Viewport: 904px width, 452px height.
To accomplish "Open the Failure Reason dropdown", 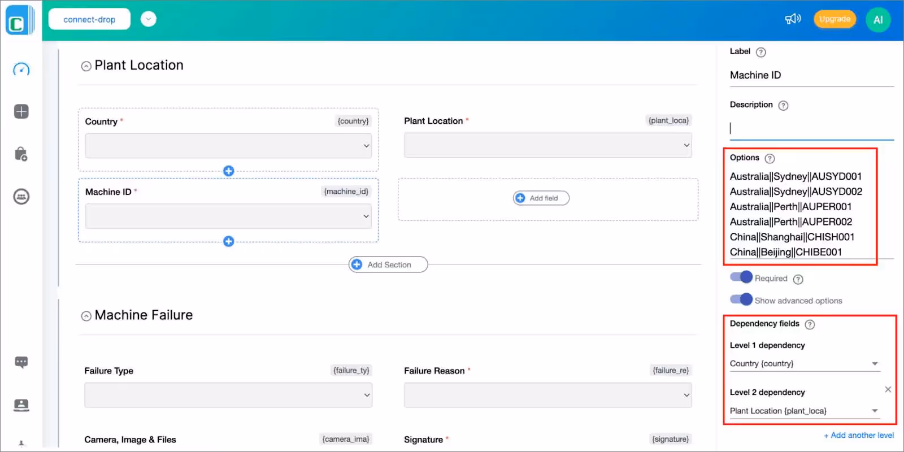I will coord(547,395).
